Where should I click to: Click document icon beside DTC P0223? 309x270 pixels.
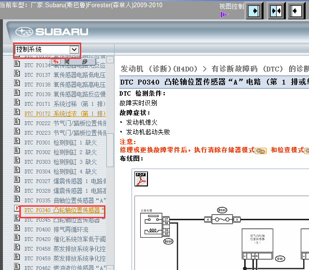pyautogui.click(x=17, y=131)
